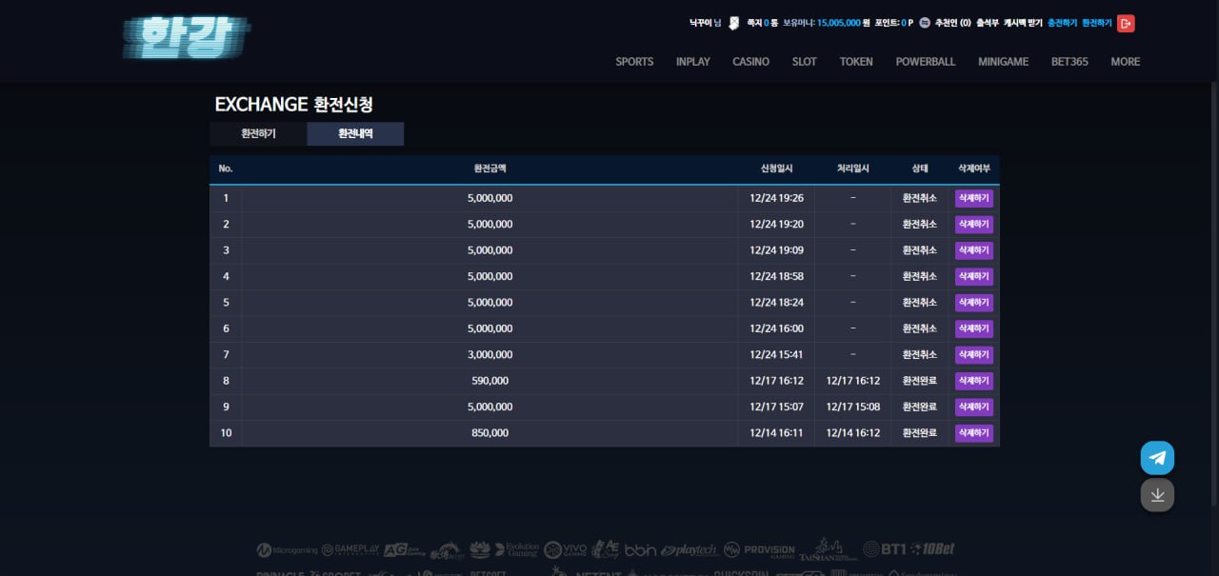The width and height of the screenshot is (1219, 576).
Task: Open the MINIGAME menu
Action: [x=1003, y=62]
